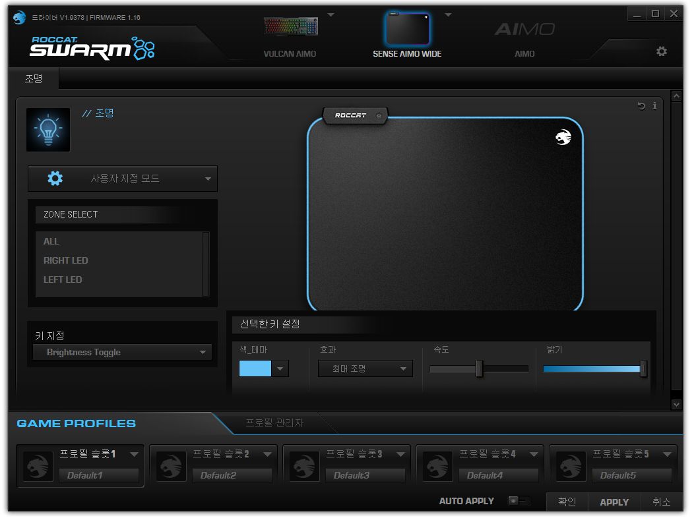This screenshot has height=526, width=696.
Task: Click the reset arrow icon in the lighting panel
Action: tap(641, 105)
